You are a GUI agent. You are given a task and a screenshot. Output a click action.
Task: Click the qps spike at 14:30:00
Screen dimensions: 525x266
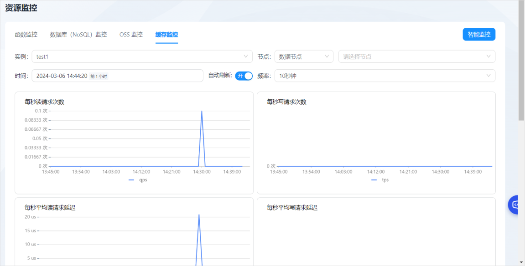click(x=202, y=111)
